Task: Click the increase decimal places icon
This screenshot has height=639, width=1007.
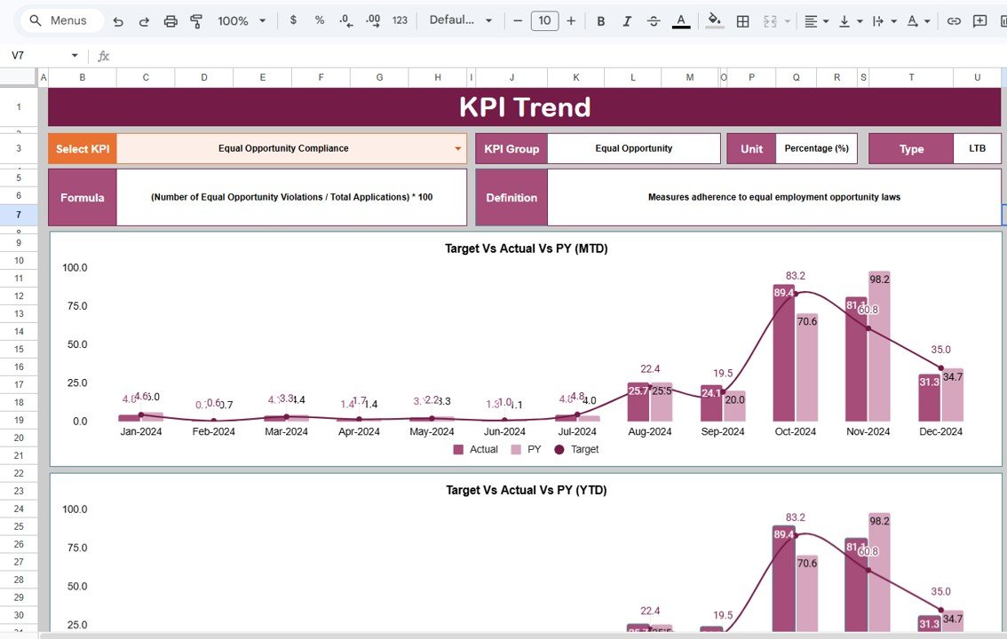Action: tap(372, 20)
